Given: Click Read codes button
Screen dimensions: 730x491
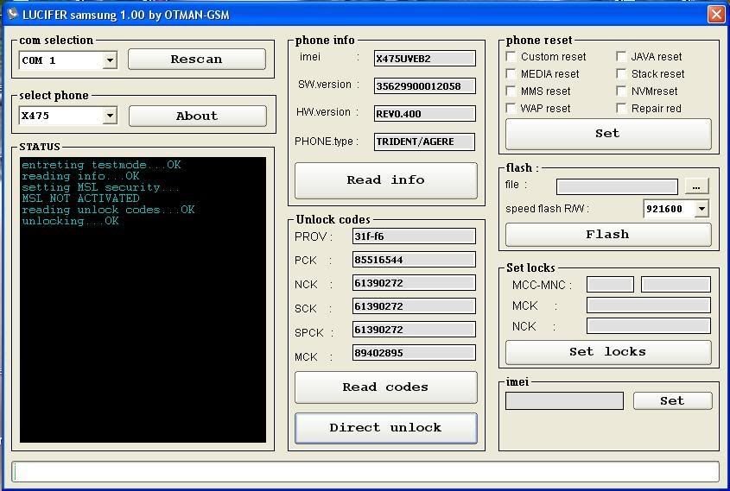Looking at the screenshot, I should point(386,387).
